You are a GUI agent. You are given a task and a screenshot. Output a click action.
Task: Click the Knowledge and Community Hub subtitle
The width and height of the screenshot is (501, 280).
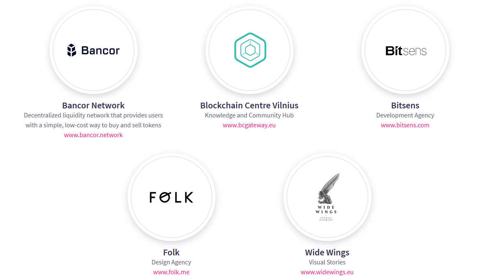tap(249, 115)
